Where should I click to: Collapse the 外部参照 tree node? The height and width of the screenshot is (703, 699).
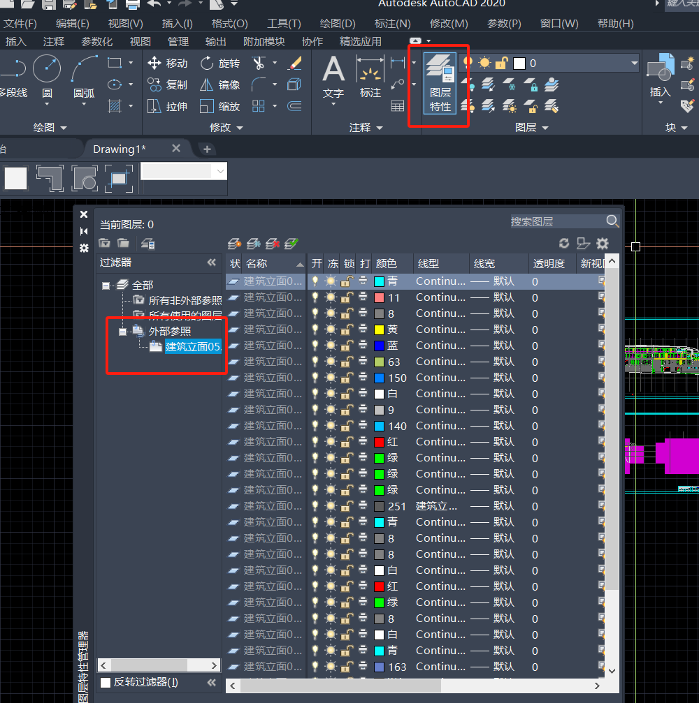click(122, 332)
